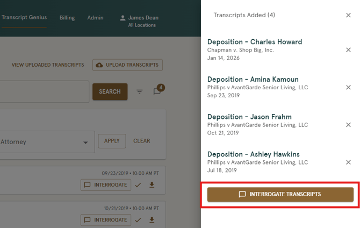Close the Transcripts Added panel

point(348,16)
